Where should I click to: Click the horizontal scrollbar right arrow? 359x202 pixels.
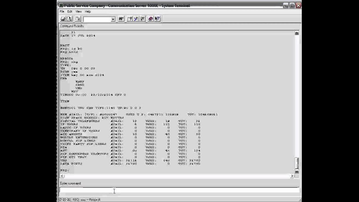pyautogui.click(x=292, y=176)
